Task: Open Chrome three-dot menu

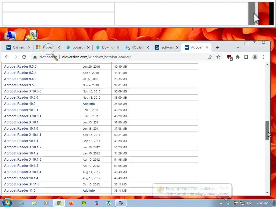Action: pos(264,57)
